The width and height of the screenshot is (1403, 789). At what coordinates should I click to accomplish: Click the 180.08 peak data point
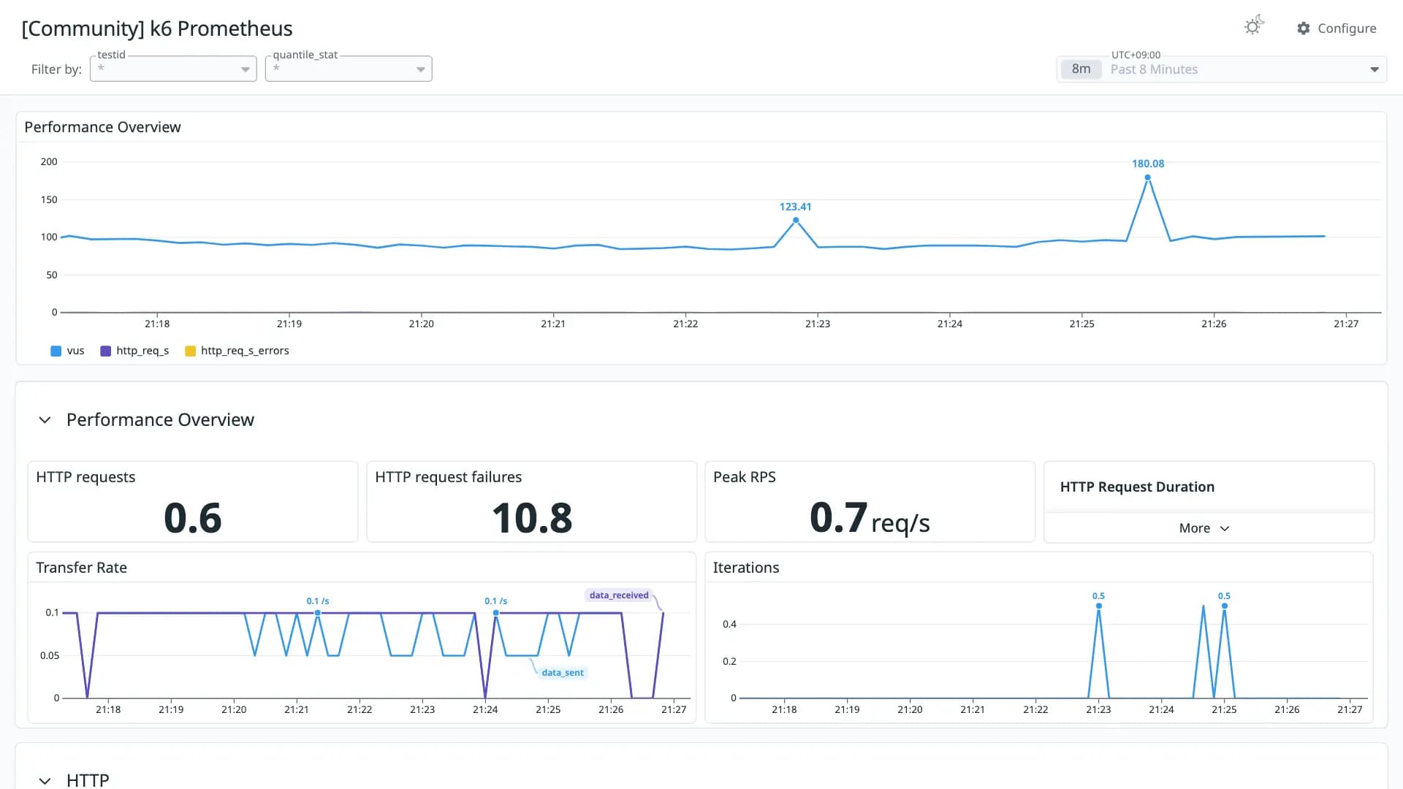pyautogui.click(x=1147, y=178)
